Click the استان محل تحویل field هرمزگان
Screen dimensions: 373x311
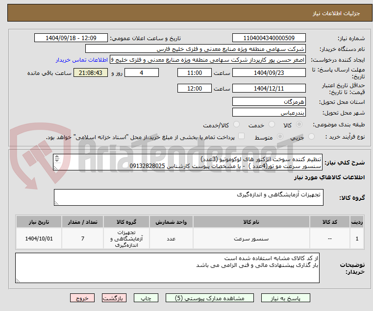click(x=269, y=102)
